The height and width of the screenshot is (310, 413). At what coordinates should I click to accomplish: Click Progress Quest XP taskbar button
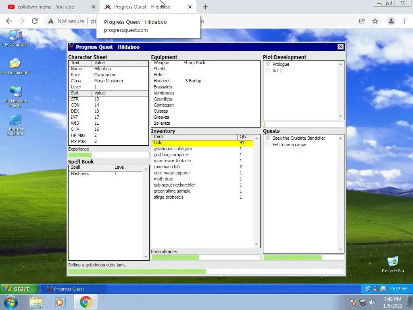[x=74, y=289]
